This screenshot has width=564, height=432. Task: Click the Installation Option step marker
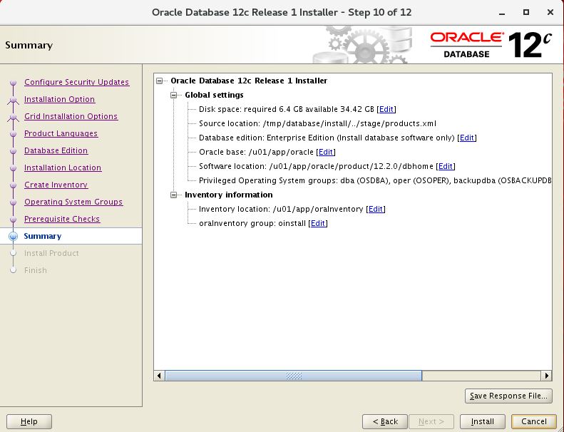(x=14, y=100)
